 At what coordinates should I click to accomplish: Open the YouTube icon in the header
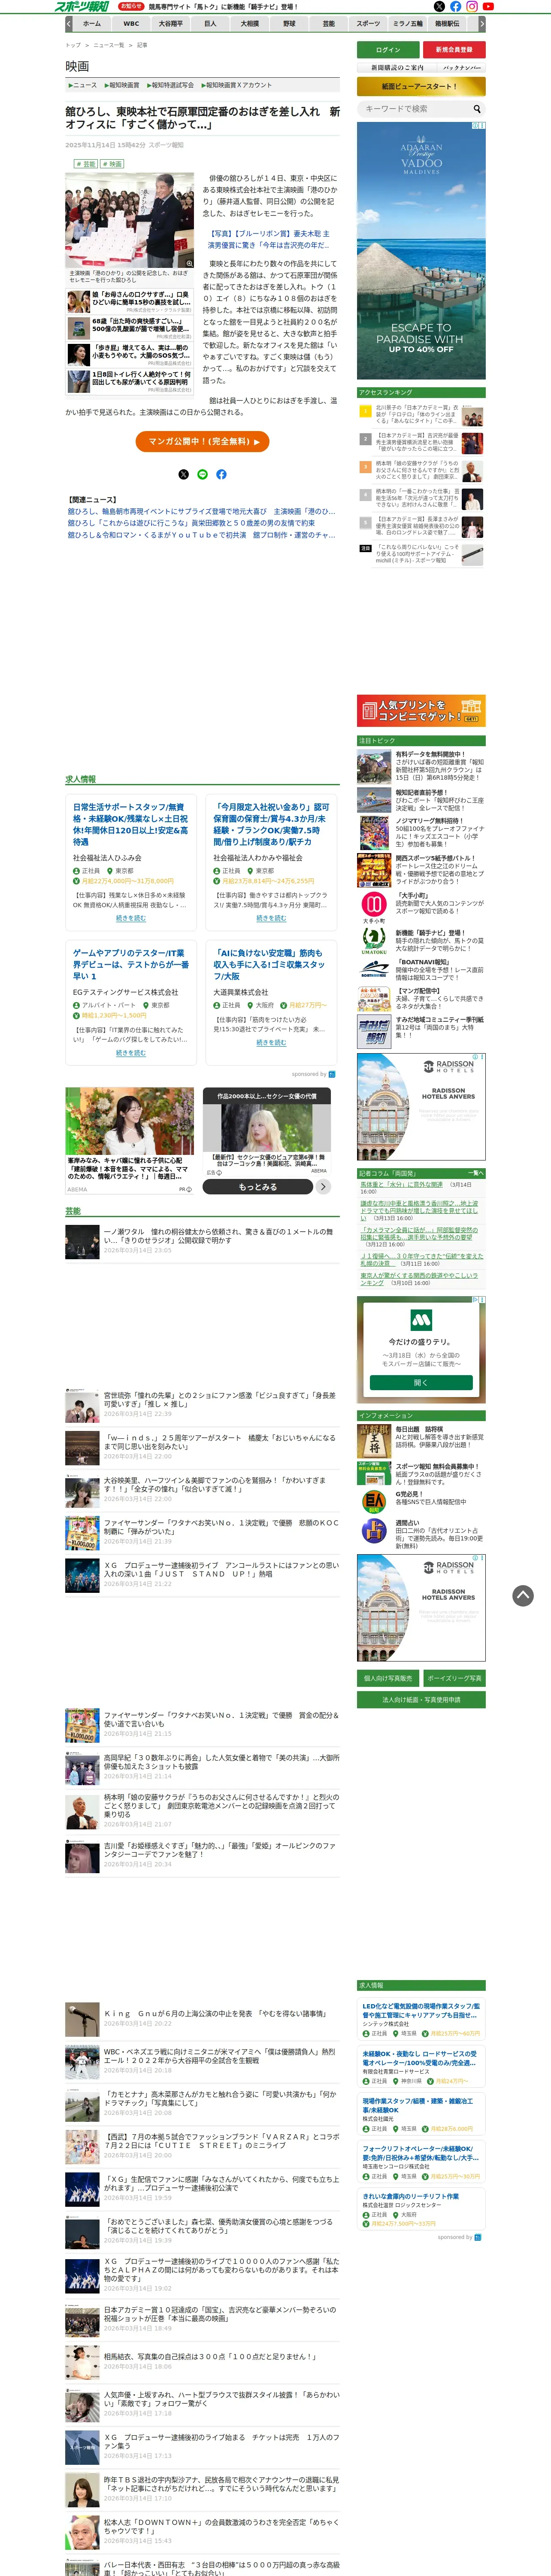tap(488, 6)
